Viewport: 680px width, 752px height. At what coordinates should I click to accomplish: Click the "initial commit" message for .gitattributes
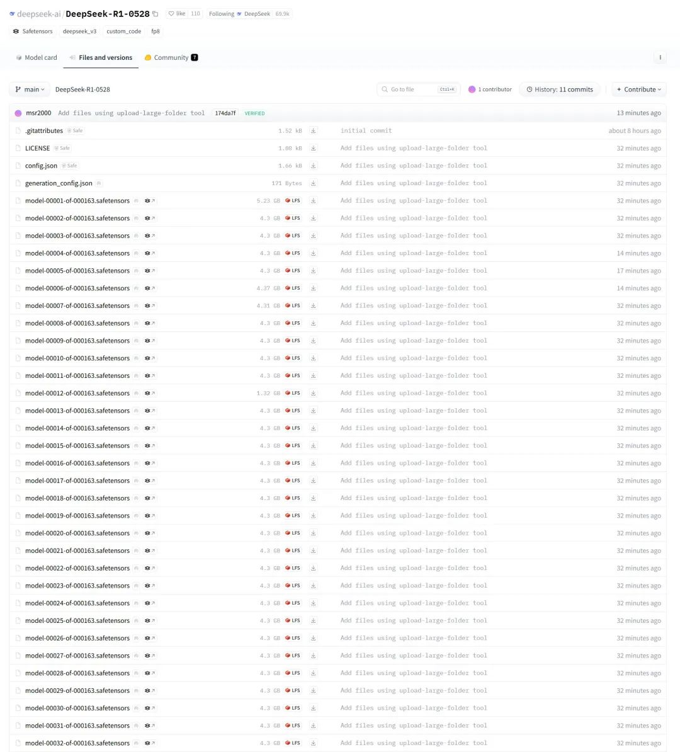point(366,130)
